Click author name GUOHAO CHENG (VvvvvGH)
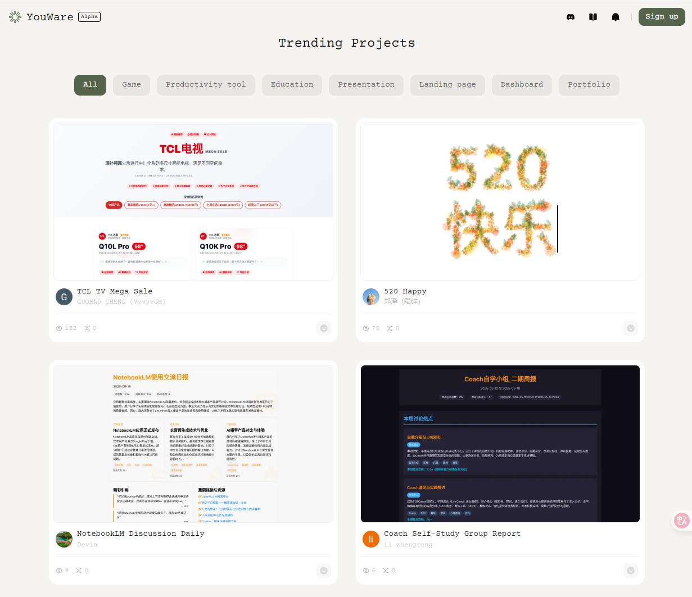This screenshot has width=692, height=597. 121,302
